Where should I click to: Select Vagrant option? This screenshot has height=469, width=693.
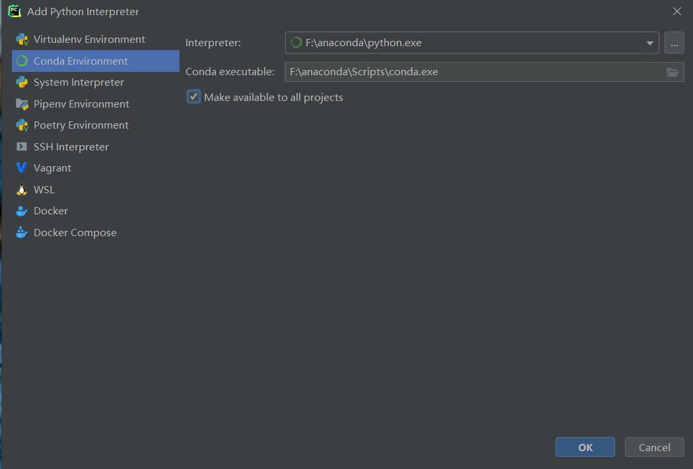tap(96, 168)
